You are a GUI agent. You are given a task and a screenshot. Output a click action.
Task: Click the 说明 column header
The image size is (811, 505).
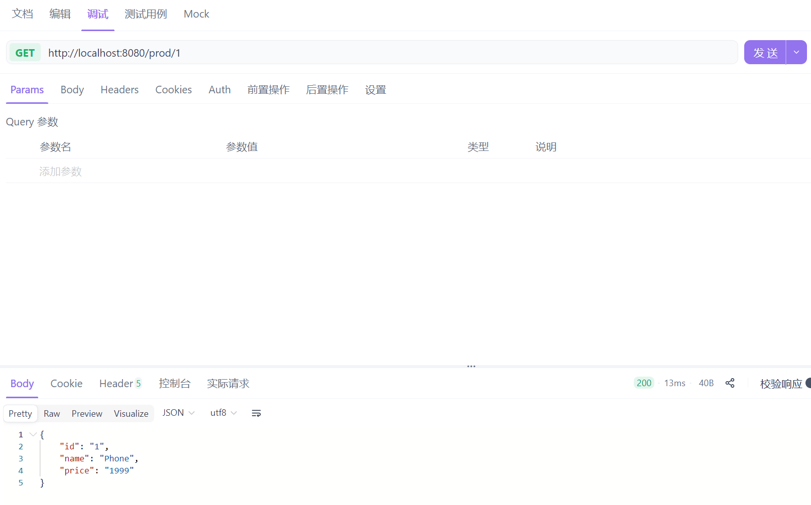tap(546, 147)
